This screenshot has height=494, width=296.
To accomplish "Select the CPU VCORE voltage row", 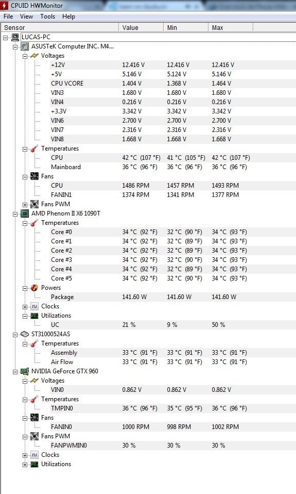I will pyautogui.click(x=148, y=84).
